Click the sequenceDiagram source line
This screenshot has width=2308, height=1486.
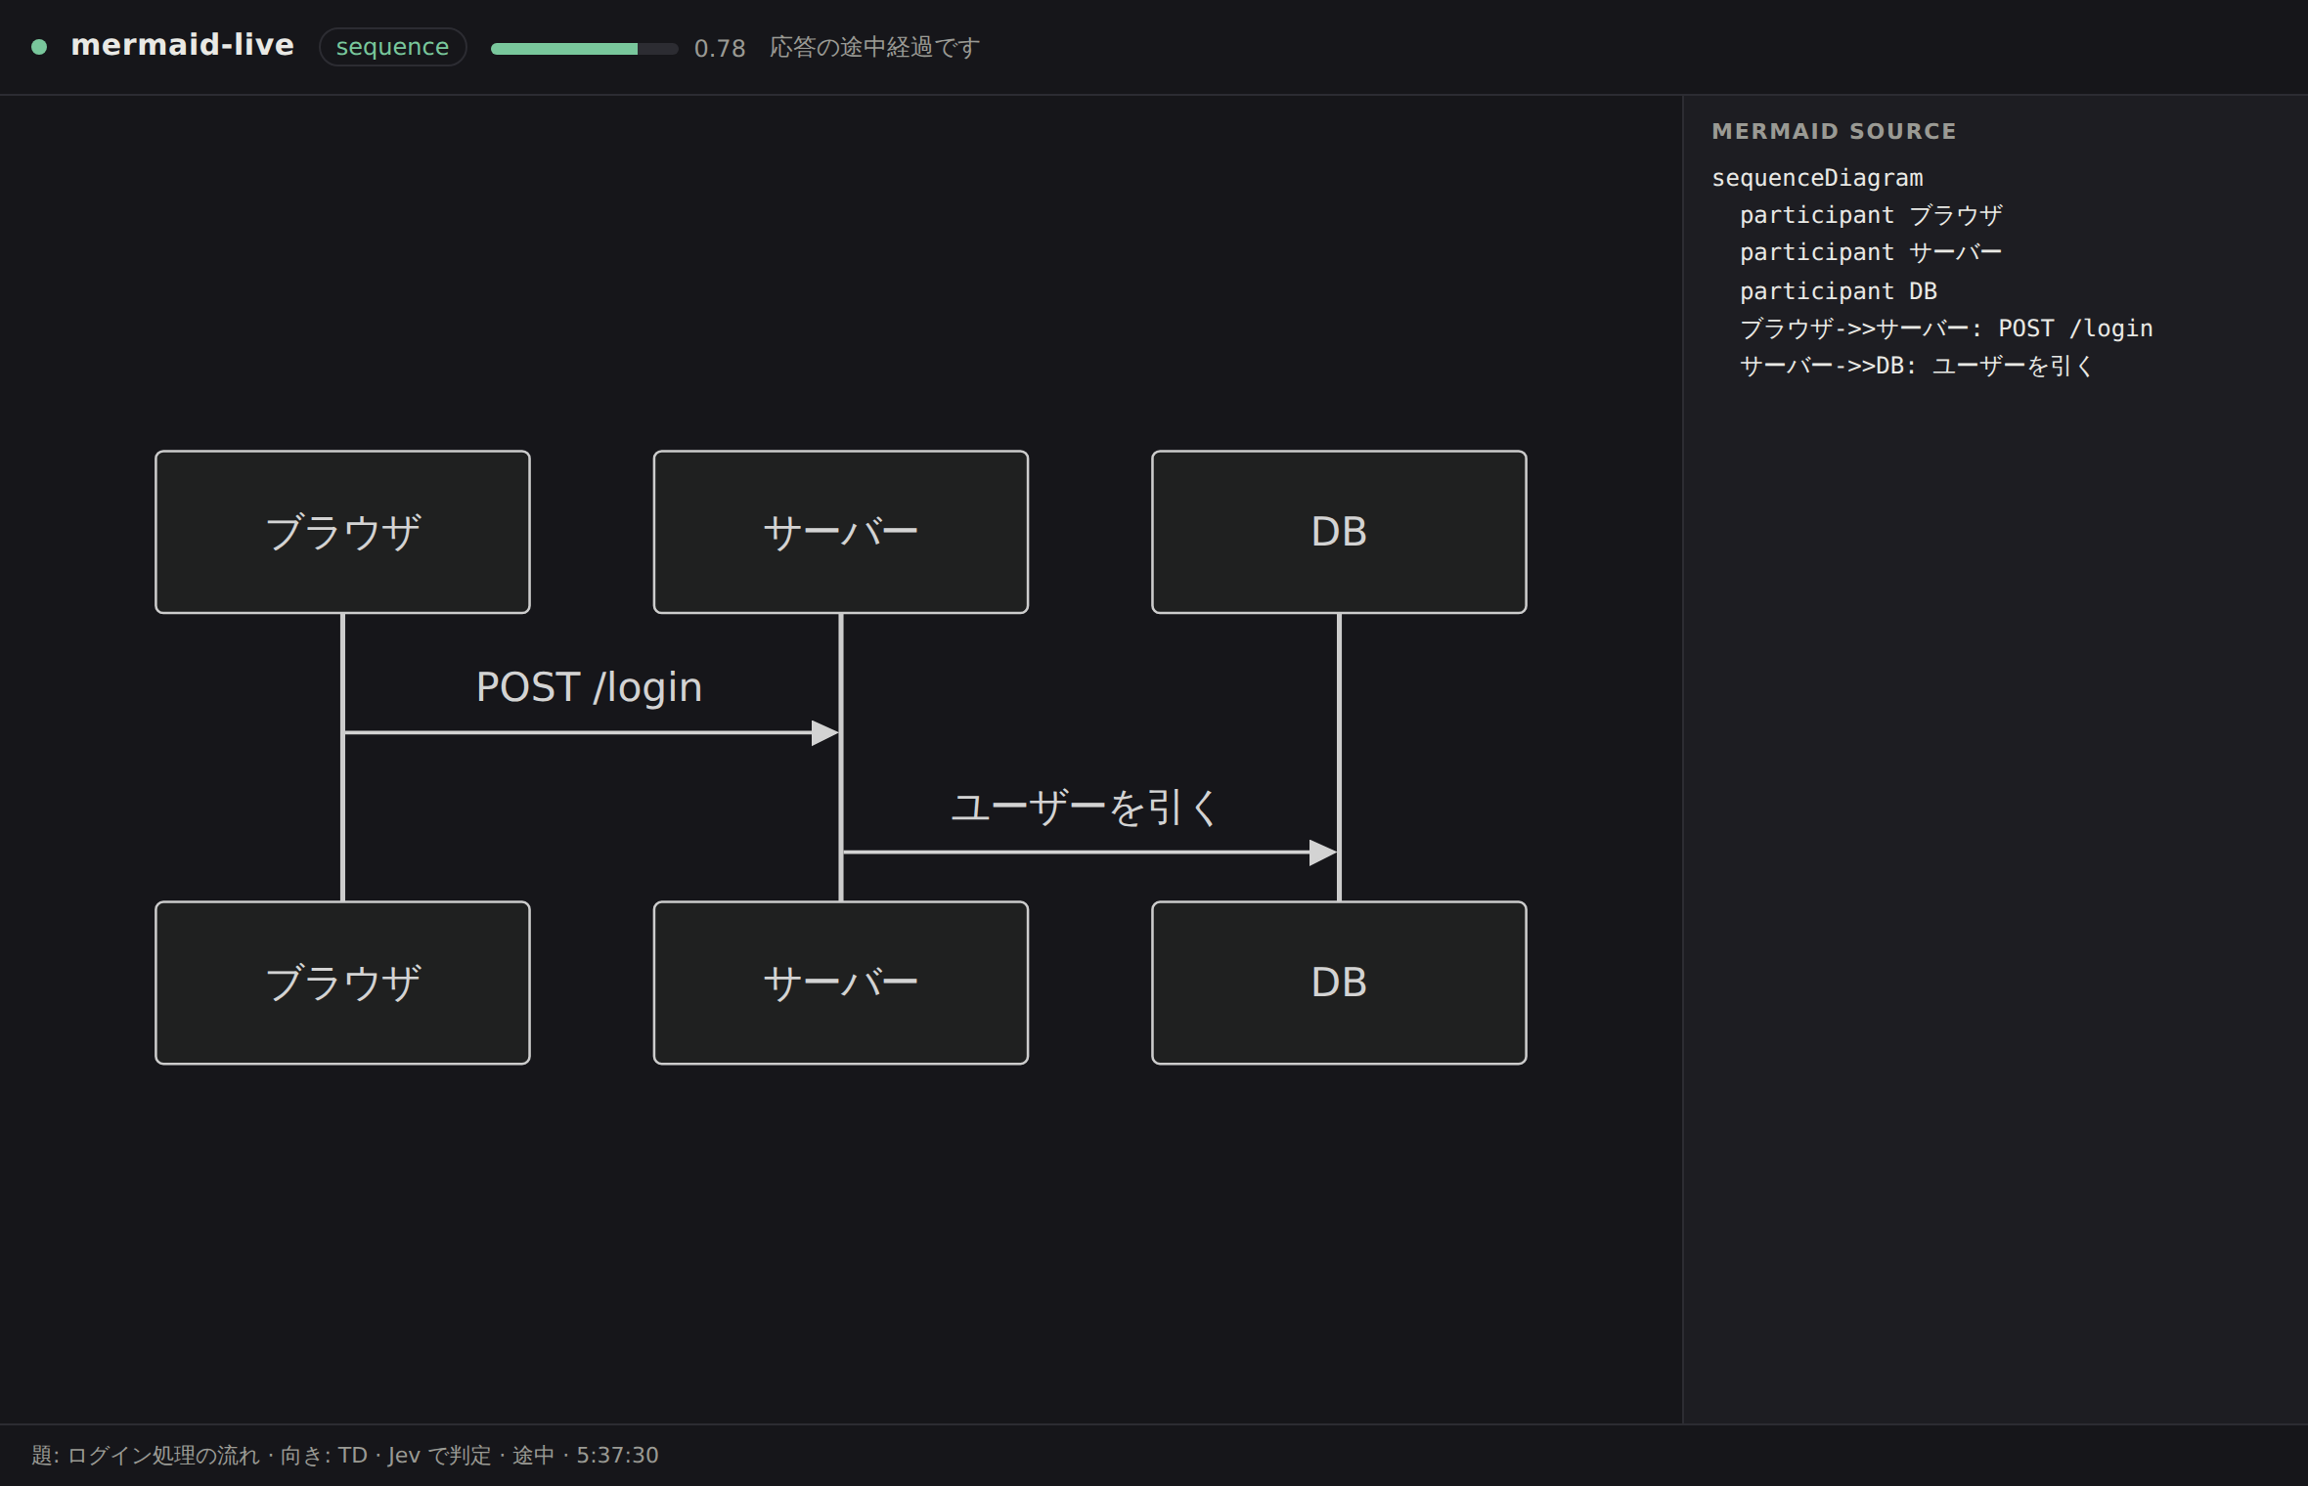(x=1817, y=178)
